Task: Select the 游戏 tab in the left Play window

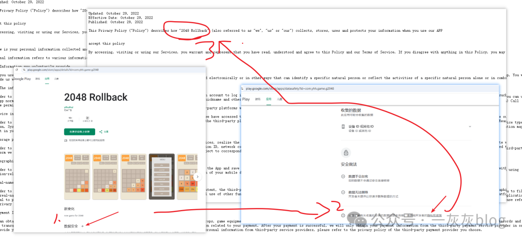Action: (37, 78)
